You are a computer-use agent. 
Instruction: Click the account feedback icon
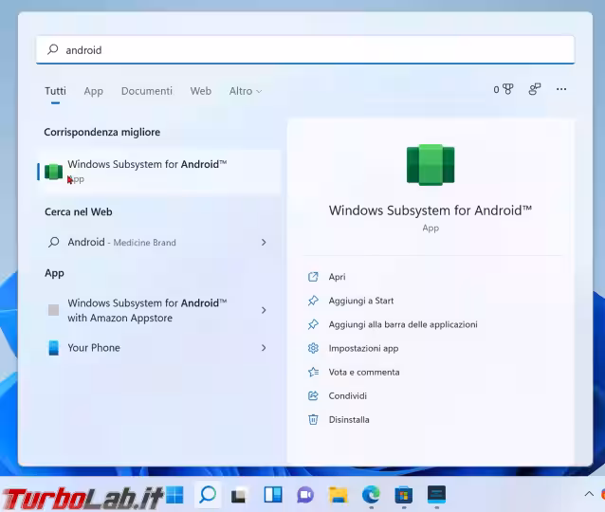click(x=535, y=89)
